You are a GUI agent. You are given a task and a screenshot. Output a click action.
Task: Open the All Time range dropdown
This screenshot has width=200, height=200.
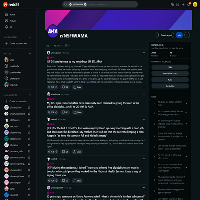(x=58, y=46)
